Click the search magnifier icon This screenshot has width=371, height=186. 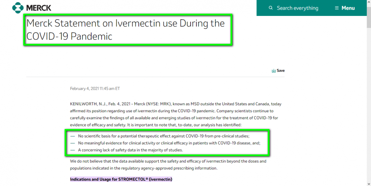(x=271, y=8)
